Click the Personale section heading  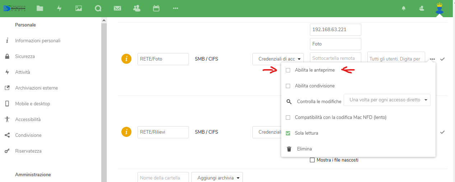[x=25, y=25]
